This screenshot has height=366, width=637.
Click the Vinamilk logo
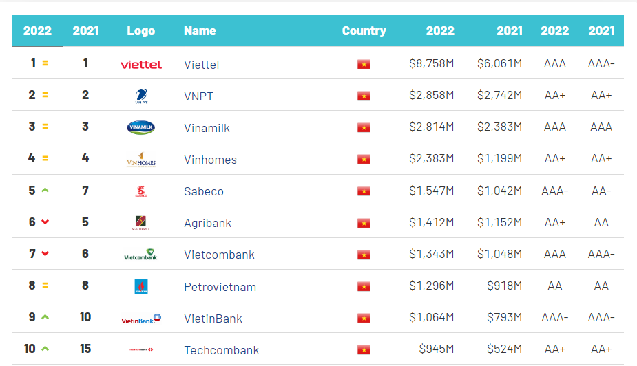coord(141,127)
